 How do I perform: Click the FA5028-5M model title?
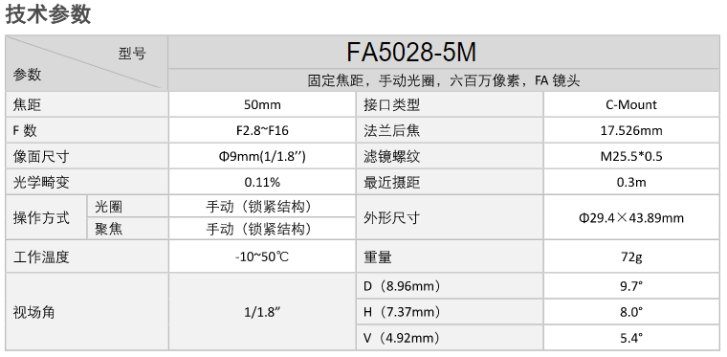[411, 53]
